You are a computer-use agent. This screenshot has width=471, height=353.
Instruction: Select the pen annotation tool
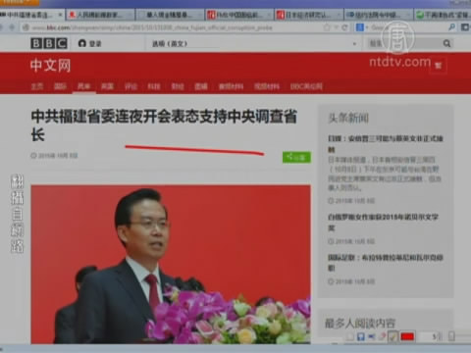392,336
